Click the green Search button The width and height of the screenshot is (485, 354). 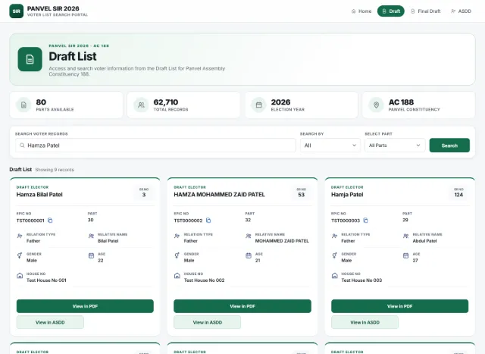tap(449, 145)
